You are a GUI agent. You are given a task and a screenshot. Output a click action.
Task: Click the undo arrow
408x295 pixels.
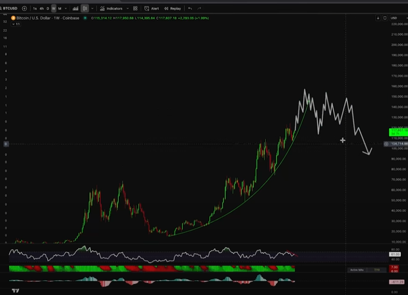pos(190,9)
